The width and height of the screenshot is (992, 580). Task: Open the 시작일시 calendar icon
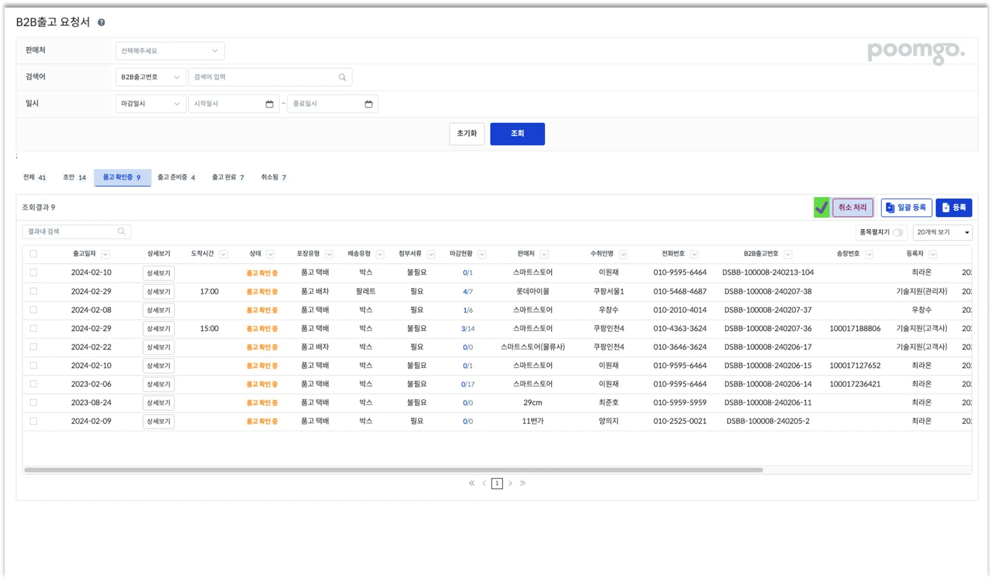[x=269, y=104]
